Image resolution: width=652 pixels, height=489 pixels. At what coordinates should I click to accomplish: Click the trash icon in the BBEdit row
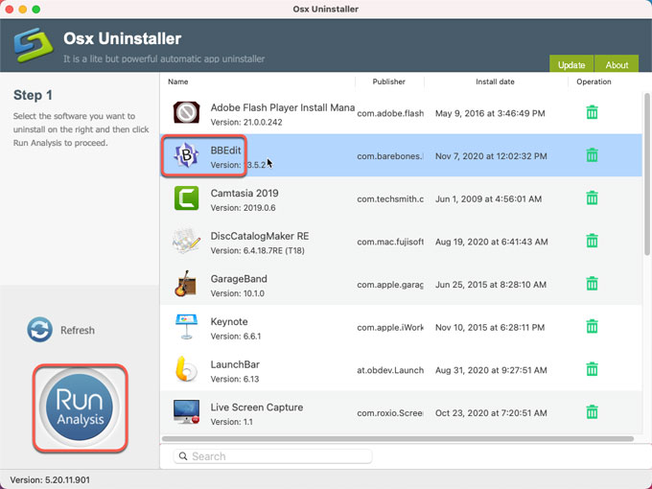coord(592,155)
